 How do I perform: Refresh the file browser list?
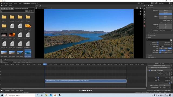tap(9, 8)
